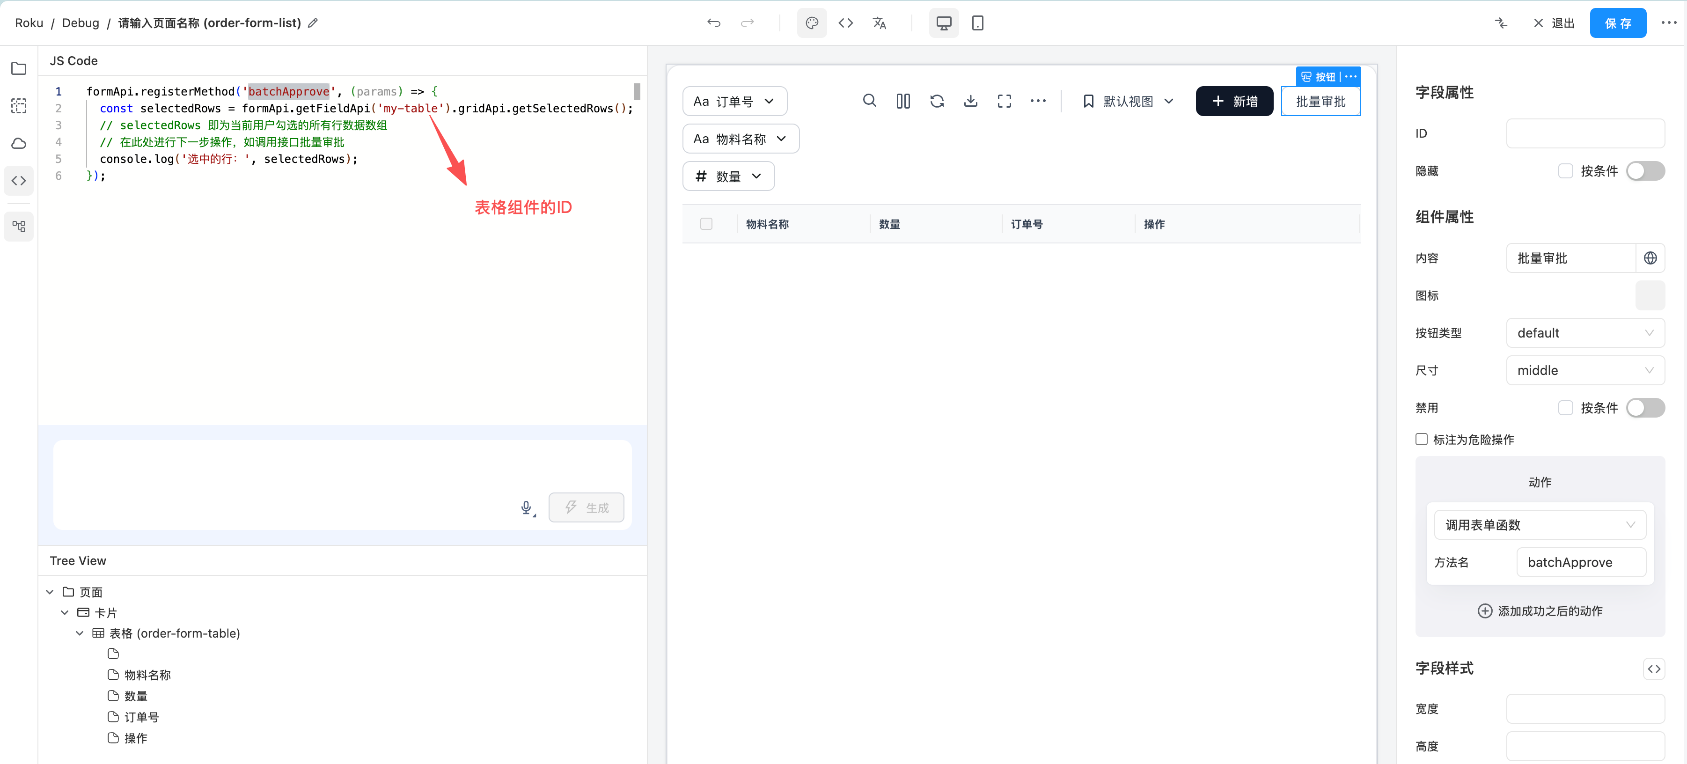Select 数量 node in Tree View
Screen dimensions: 1687x764
(x=136, y=696)
